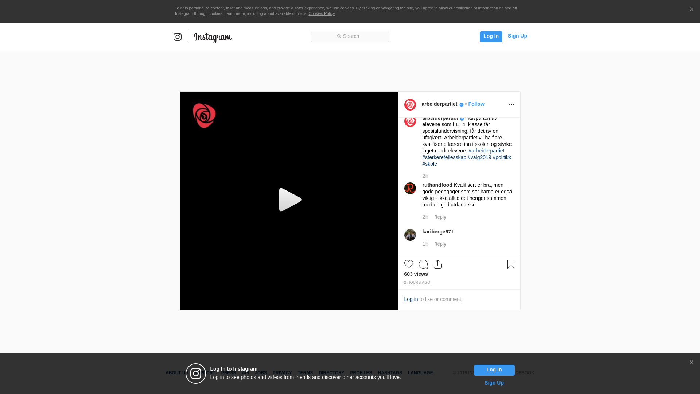
Task: Open the LANGUAGE footer selector
Action: click(420, 373)
